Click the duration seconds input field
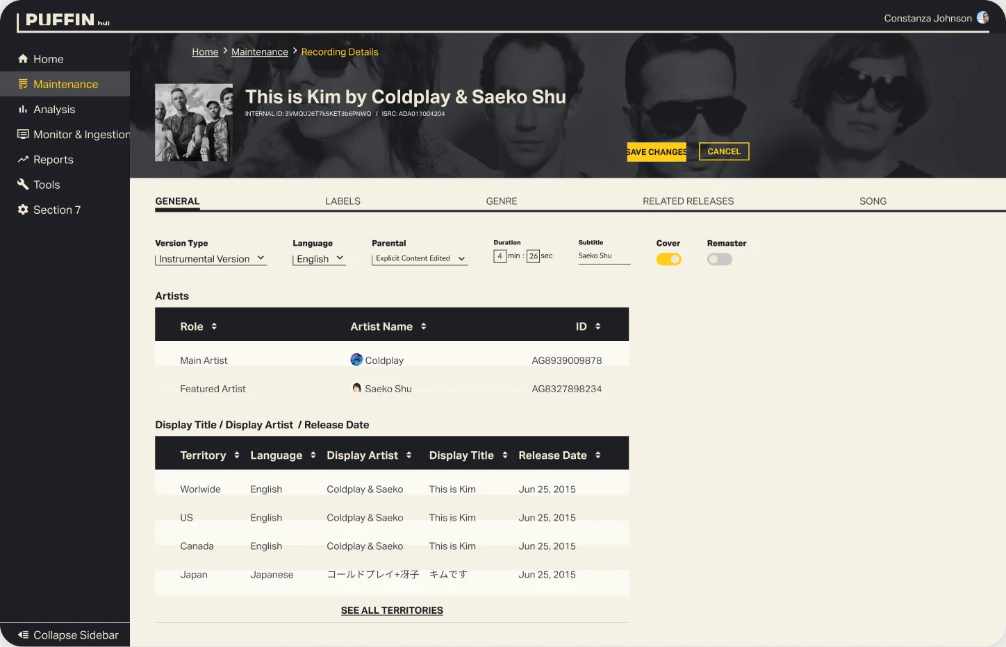Image resolution: width=1006 pixels, height=647 pixels. point(533,256)
